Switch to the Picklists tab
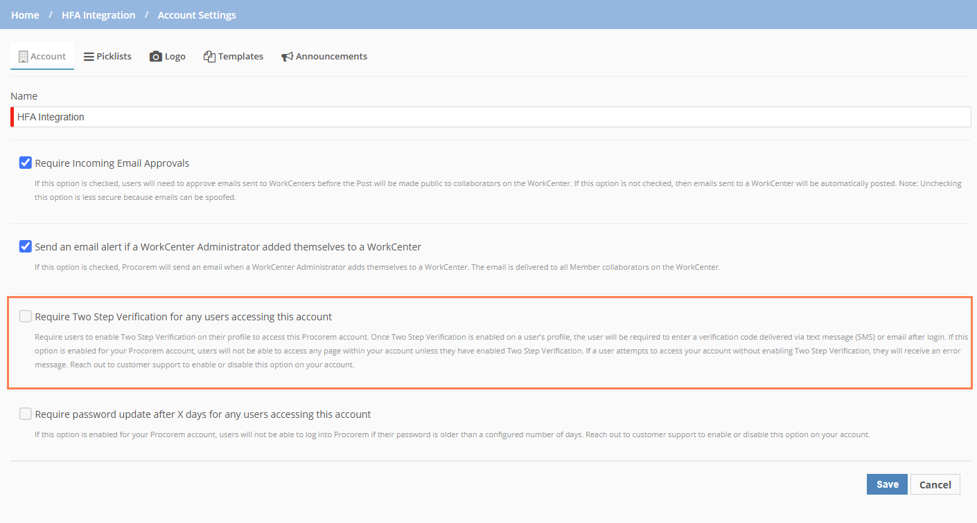This screenshot has height=523, width=977. 107,56
